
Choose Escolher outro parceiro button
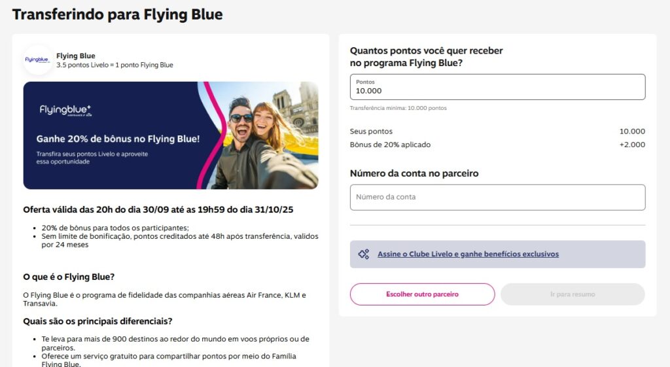[x=422, y=294]
